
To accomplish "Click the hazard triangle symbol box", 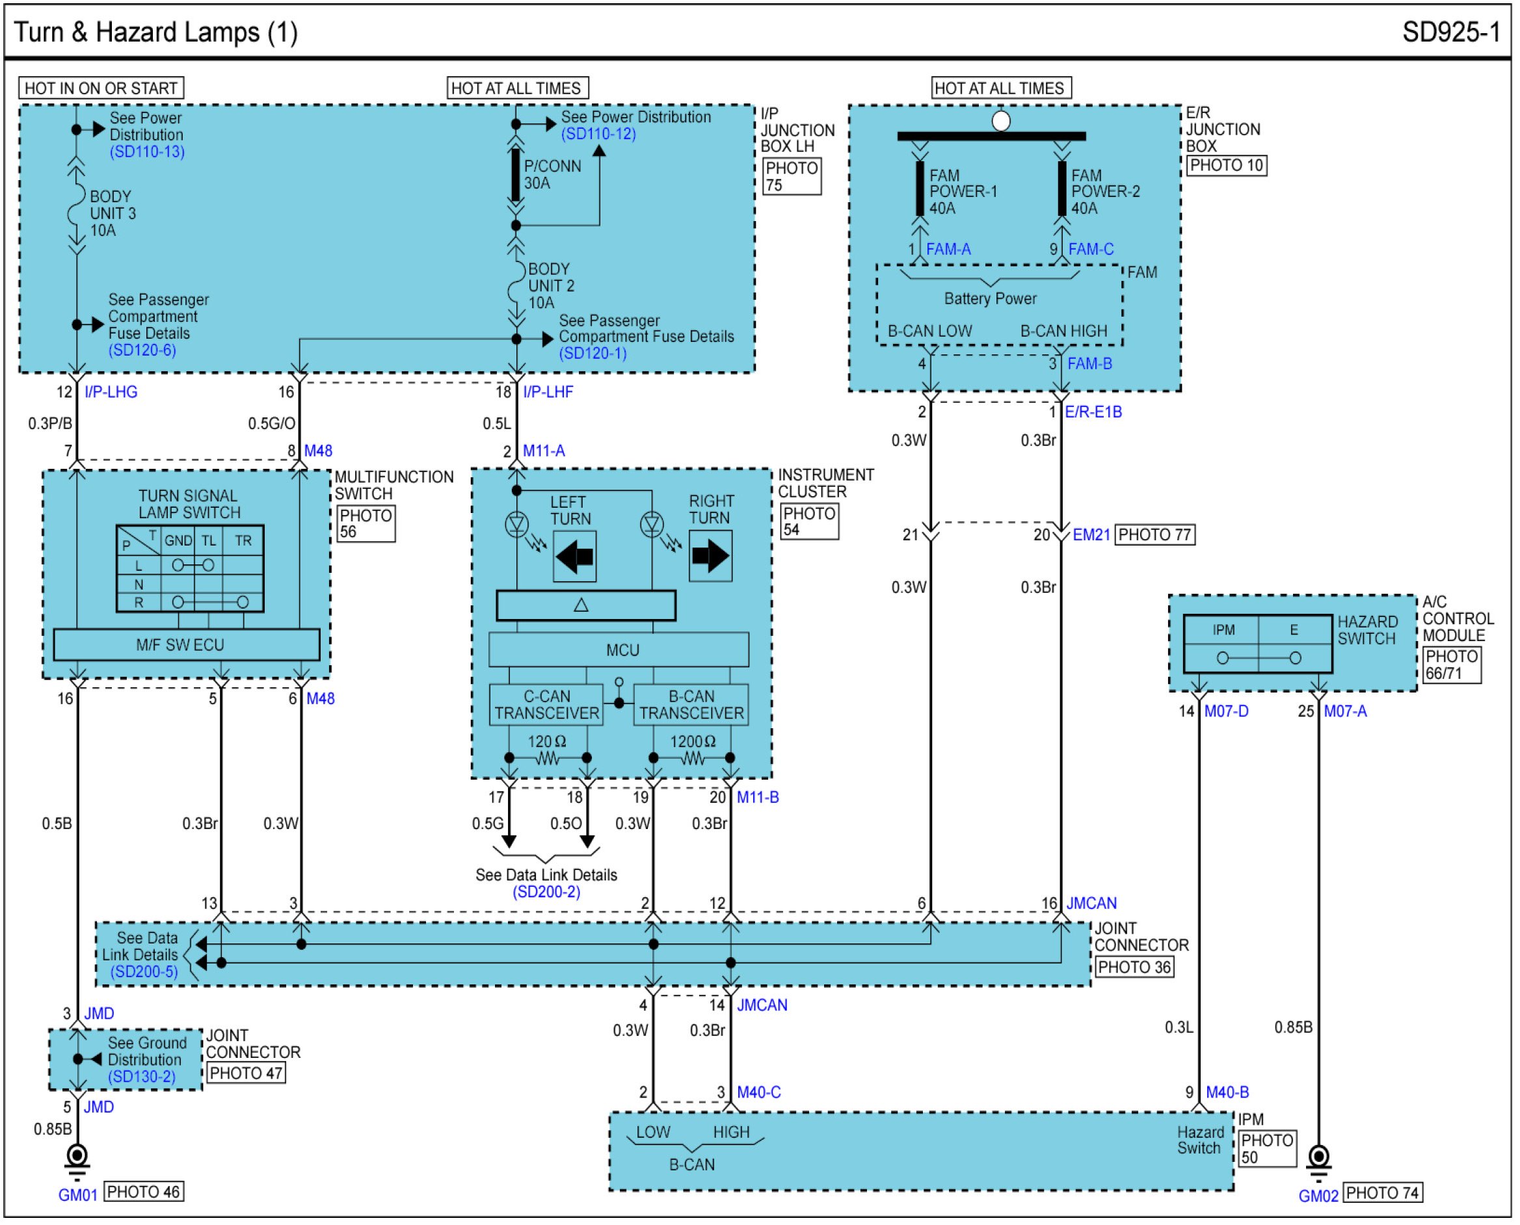I will 586,605.
